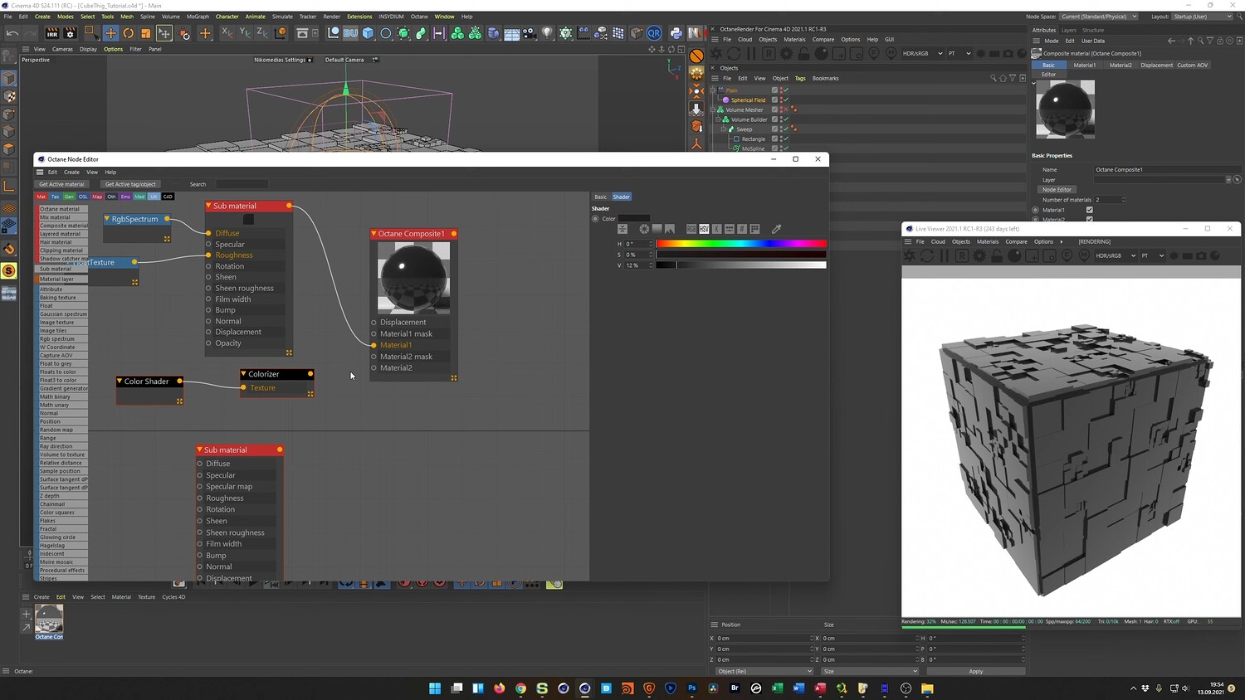Select the Move tool in top toolbar
This screenshot has height=700, width=1245.
click(110, 33)
